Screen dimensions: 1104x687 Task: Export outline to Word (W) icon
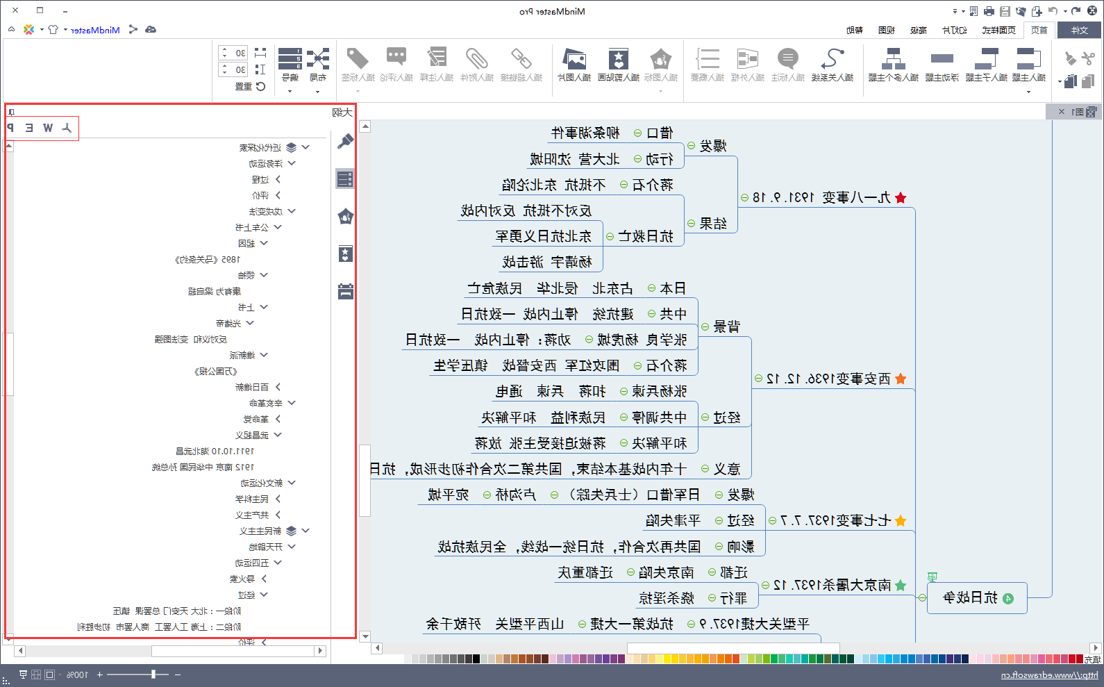(x=47, y=128)
